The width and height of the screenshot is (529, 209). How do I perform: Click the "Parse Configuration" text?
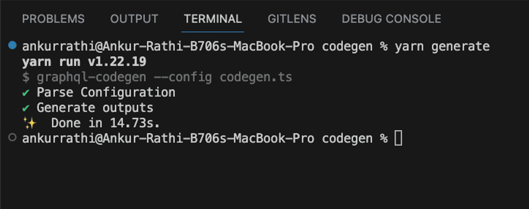106,92
